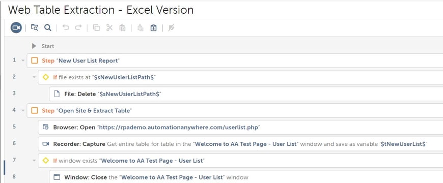Redo the action in the toolbar
Viewport: 443px width, 183px height.
click(x=78, y=27)
